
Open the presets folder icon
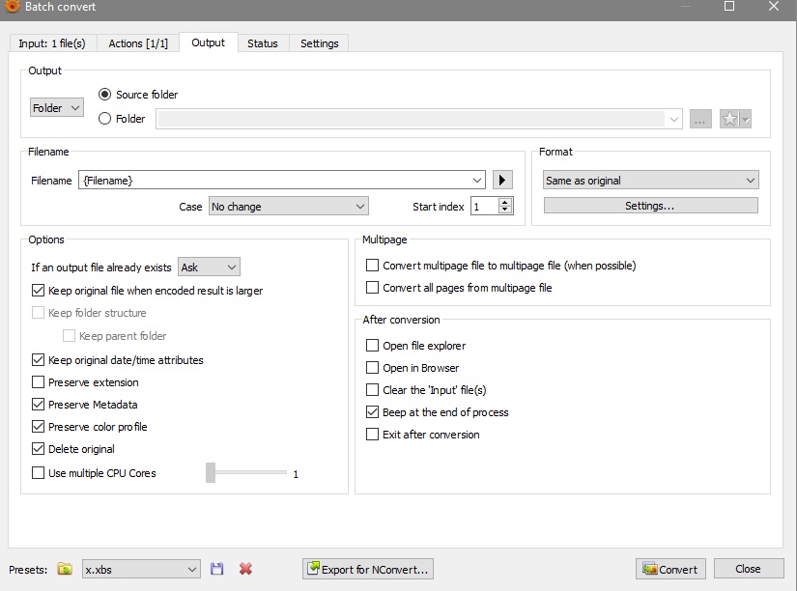(x=65, y=569)
